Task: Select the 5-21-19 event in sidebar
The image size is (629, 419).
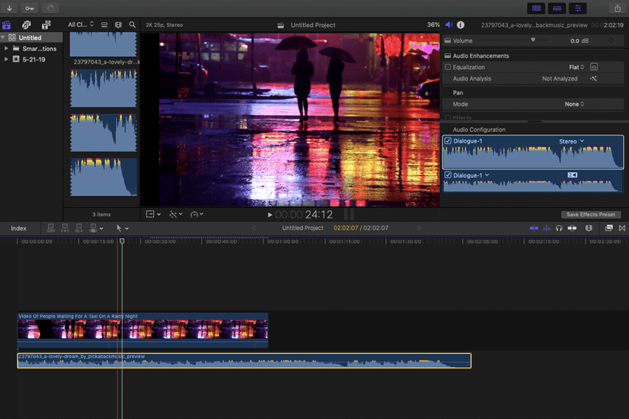Action: (x=33, y=59)
